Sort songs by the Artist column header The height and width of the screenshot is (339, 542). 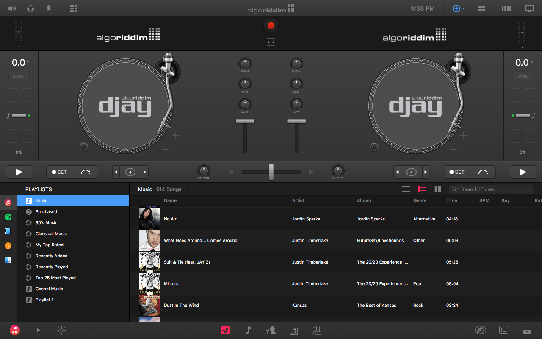pos(298,200)
